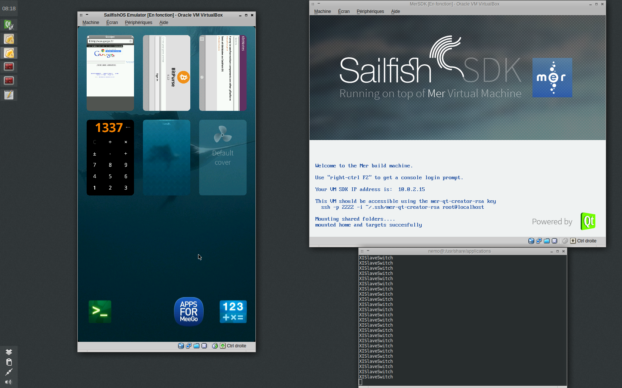Click shared folders icon in Emulator status bar
Viewport: 622px width, 388px height.
[x=197, y=346]
